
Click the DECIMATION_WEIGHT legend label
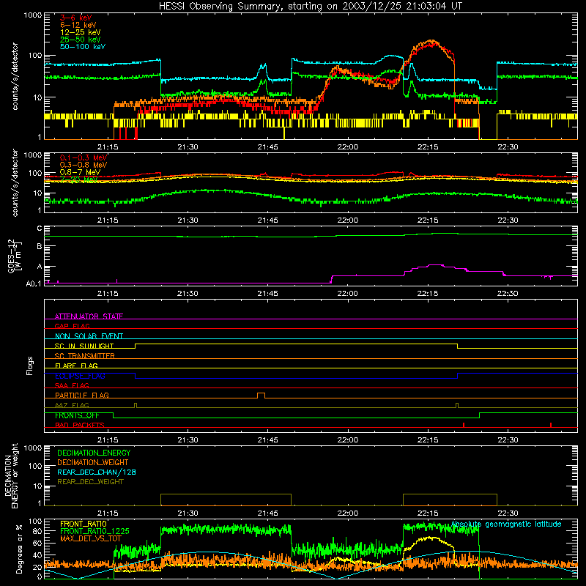[93, 462]
